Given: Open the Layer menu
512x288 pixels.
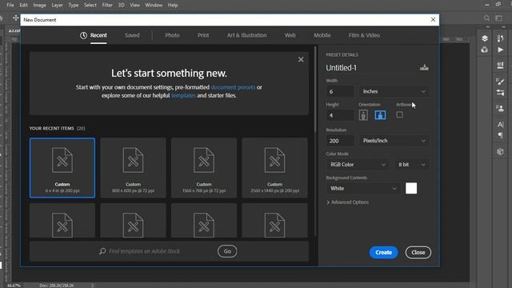Looking at the screenshot, I should [x=57, y=5].
